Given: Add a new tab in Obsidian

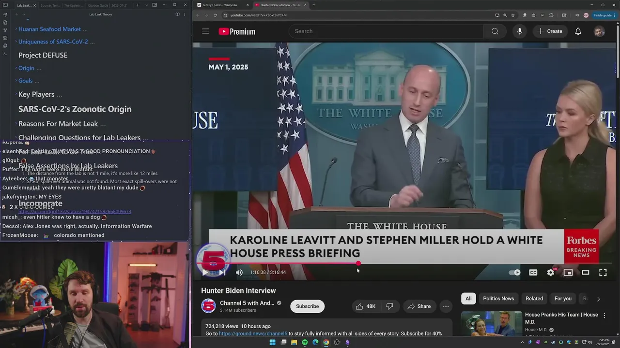Looking at the screenshot, I should (138, 5).
